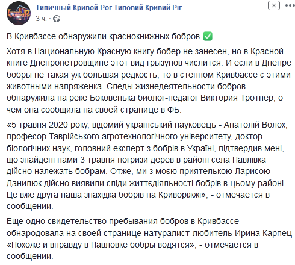Open the post timestamp '3 ч.'
The width and height of the screenshot is (295, 265).
pyautogui.click(x=41, y=19)
